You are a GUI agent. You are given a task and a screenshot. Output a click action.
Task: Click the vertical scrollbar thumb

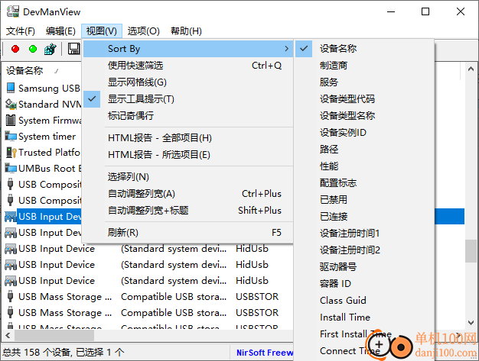point(471,251)
